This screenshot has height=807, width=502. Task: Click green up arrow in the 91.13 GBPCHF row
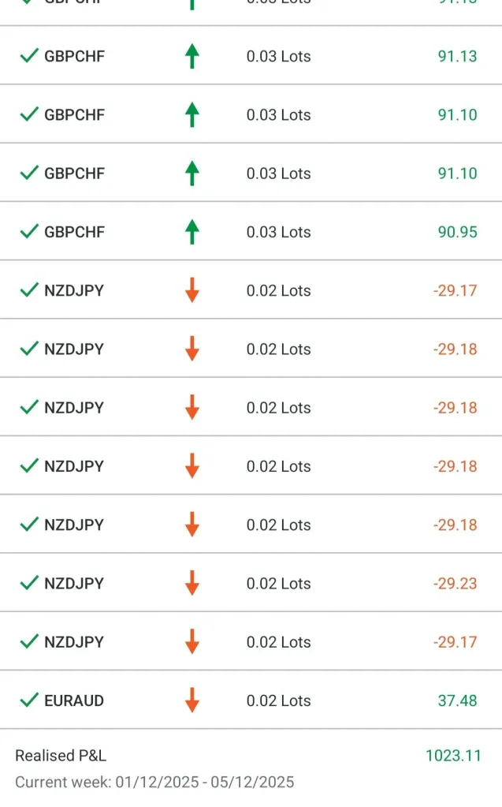click(x=192, y=56)
